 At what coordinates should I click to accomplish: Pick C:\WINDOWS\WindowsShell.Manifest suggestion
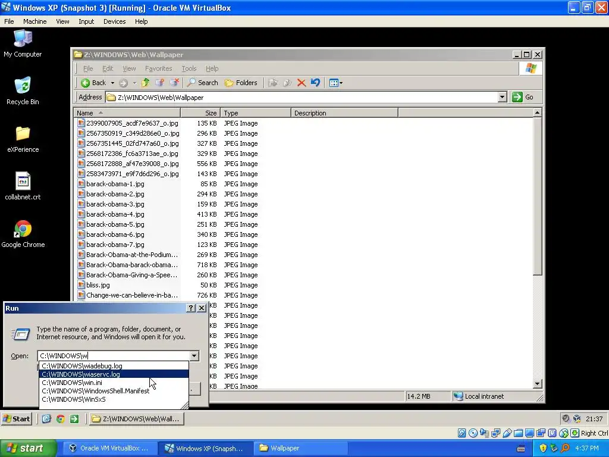(114, 391)
